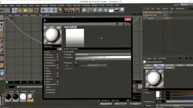Toggle the X axis lock
Screen dimensions: 193x108
click(43, 10)
